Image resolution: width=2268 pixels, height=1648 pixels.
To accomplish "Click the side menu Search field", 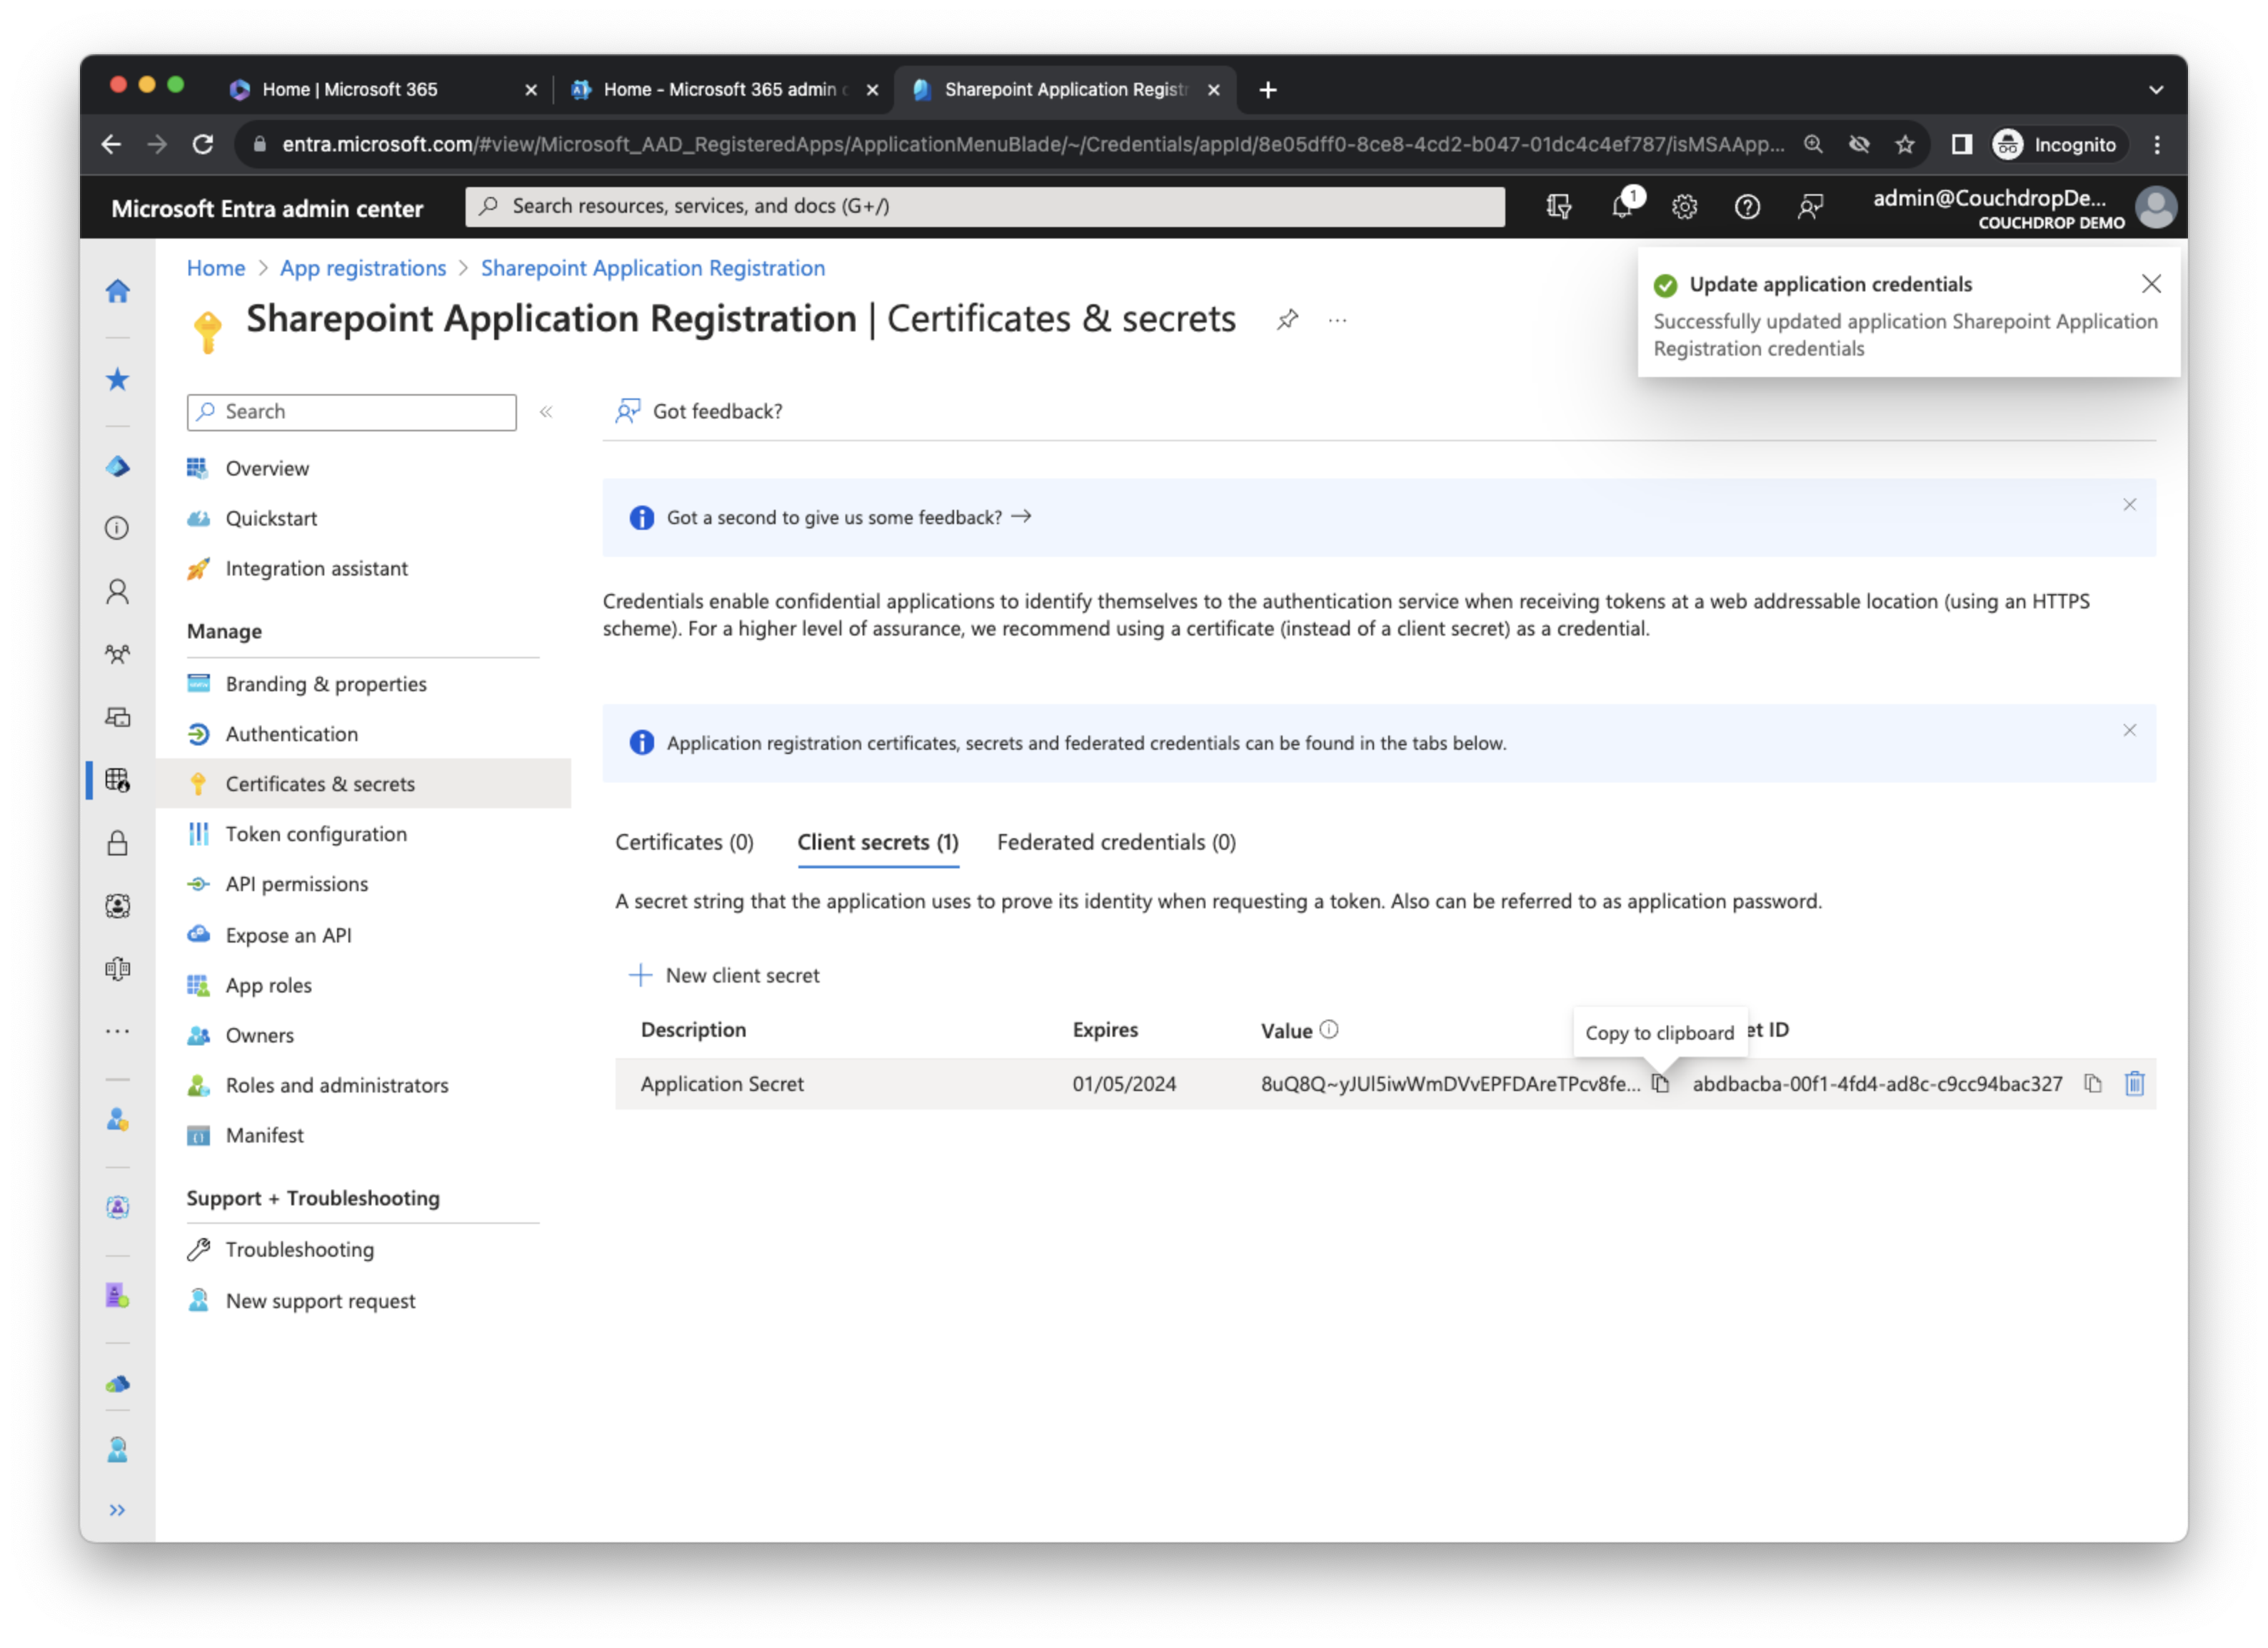I will tap(351, 412).
